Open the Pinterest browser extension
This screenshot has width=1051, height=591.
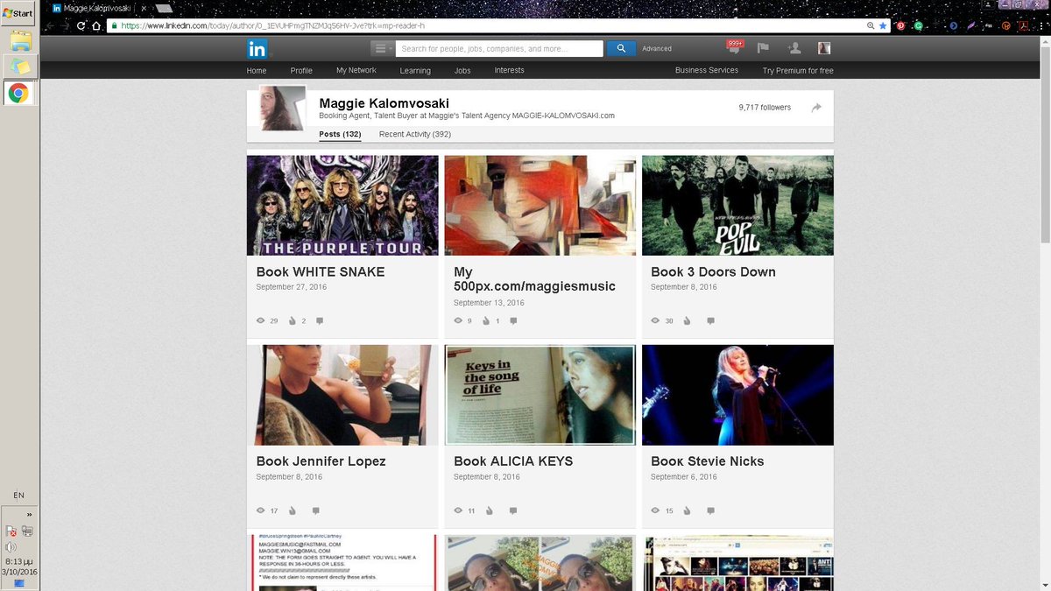click(x=901, y=25)
